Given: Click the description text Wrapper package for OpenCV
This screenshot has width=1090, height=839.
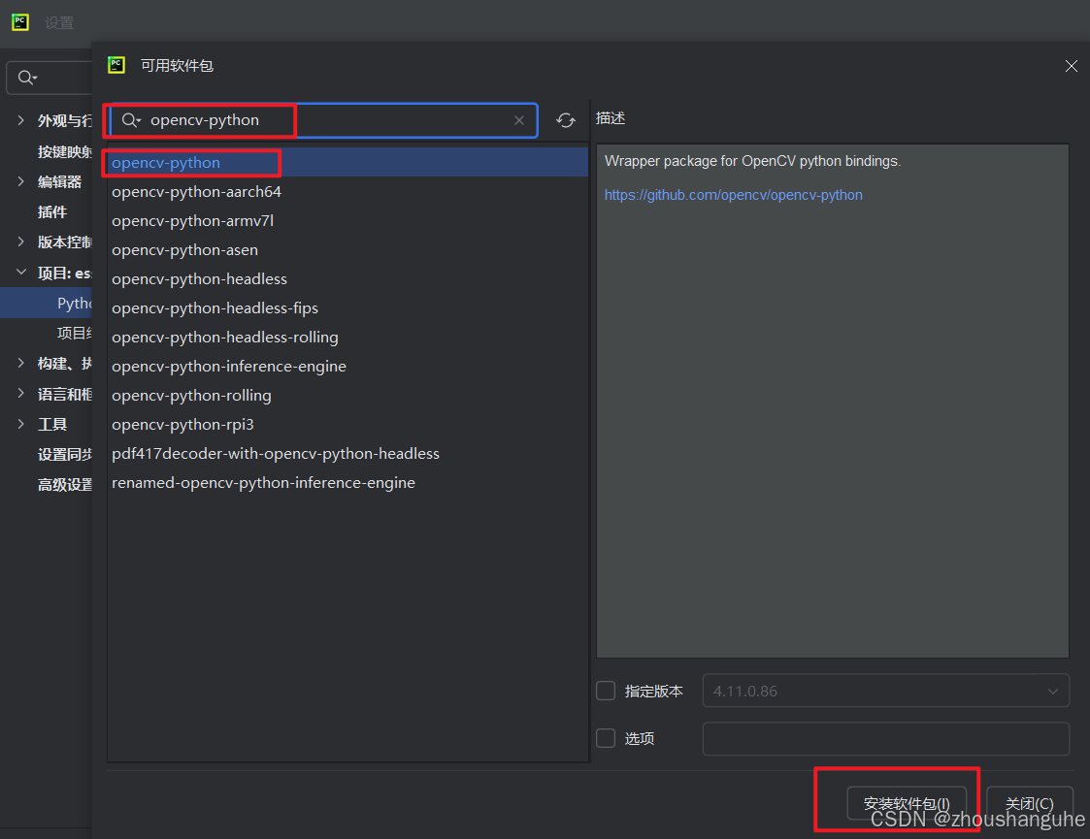Looking at the screenshot, I should click(x=752, y=161).
